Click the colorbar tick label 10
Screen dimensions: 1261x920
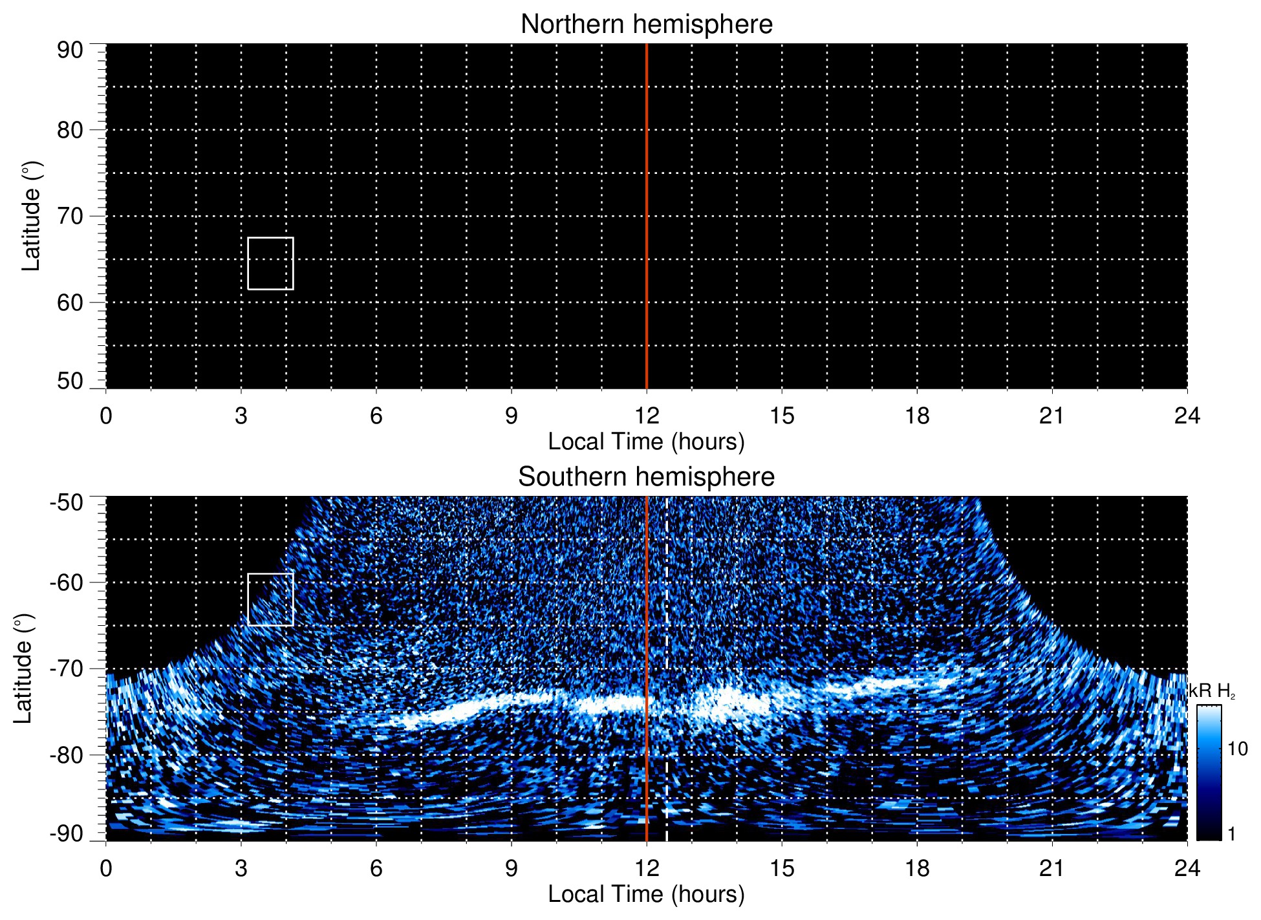tap(1237, 749)
